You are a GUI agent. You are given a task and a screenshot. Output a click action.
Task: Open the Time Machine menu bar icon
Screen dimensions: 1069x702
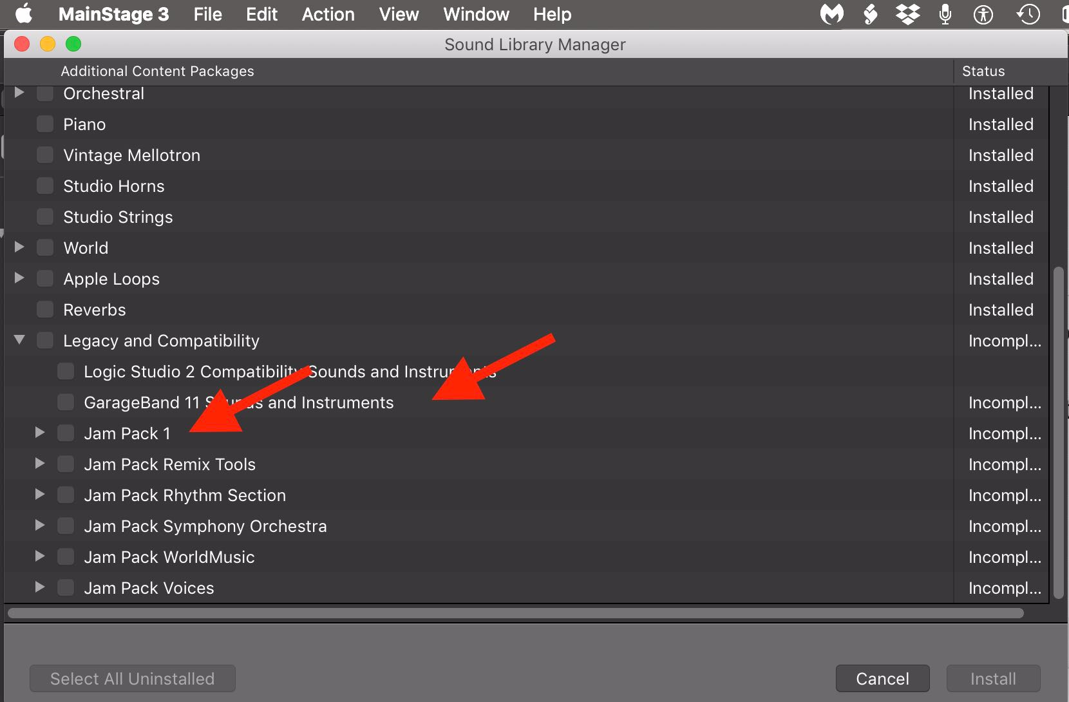(x=1028, y=14)
